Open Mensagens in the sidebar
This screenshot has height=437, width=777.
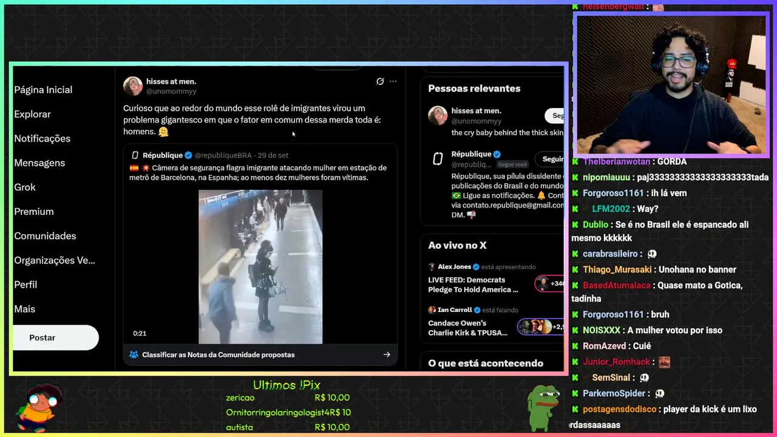[39, 163]
